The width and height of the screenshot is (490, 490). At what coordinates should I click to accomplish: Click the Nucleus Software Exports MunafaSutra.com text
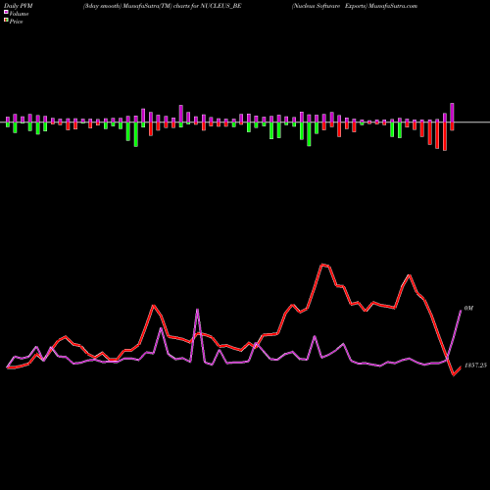click(x=355, y=6)
